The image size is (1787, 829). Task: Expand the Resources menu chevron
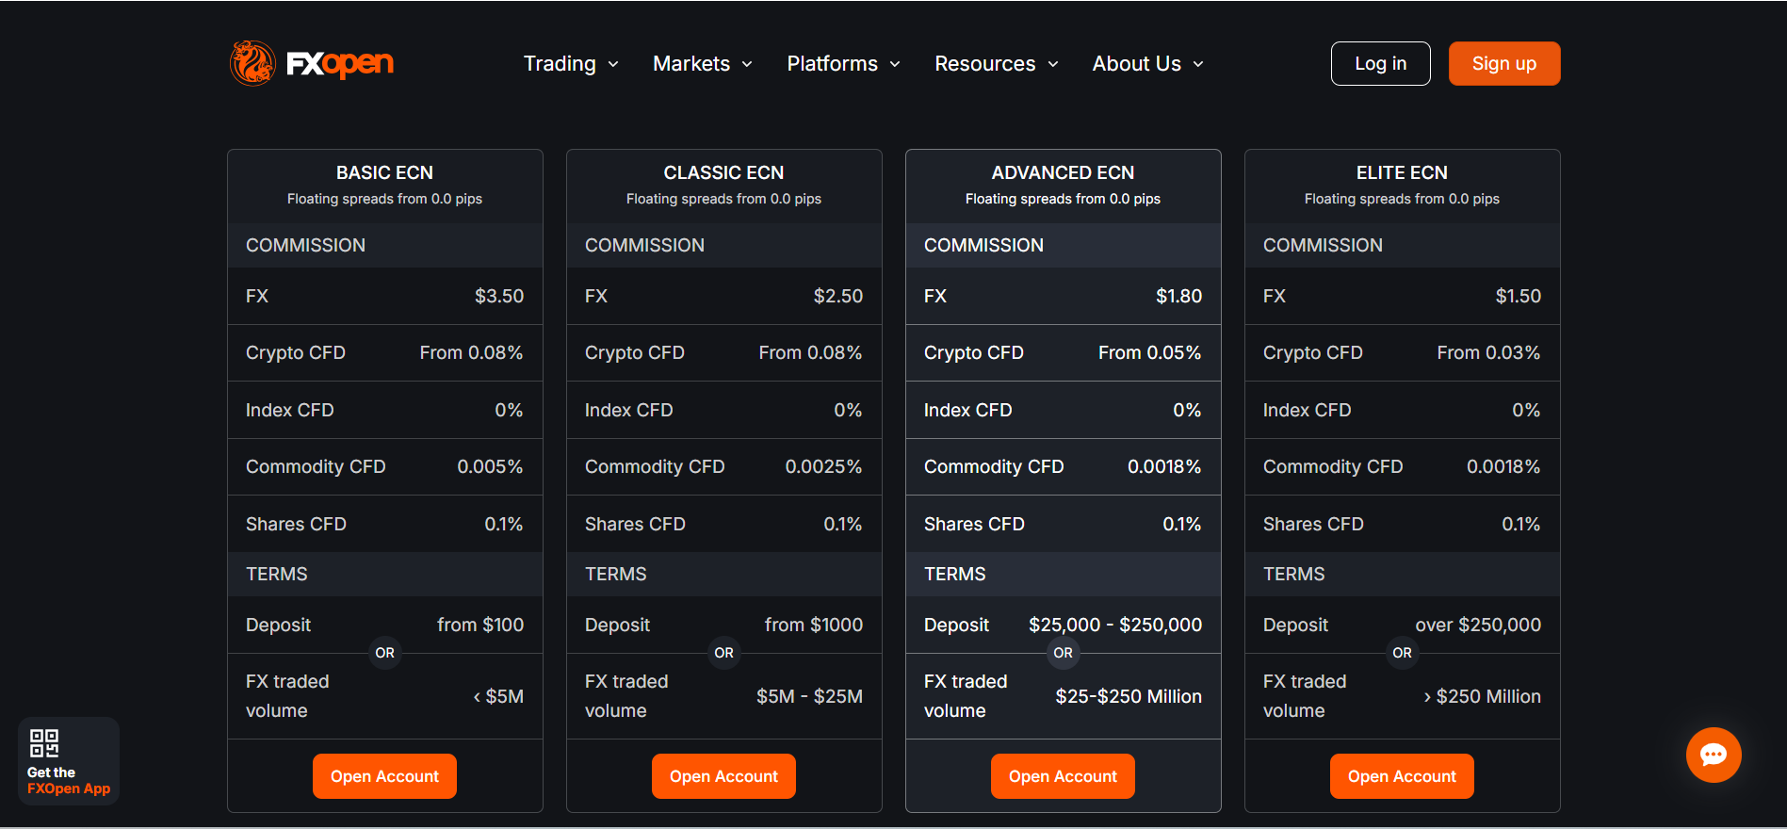(1053, 64)
